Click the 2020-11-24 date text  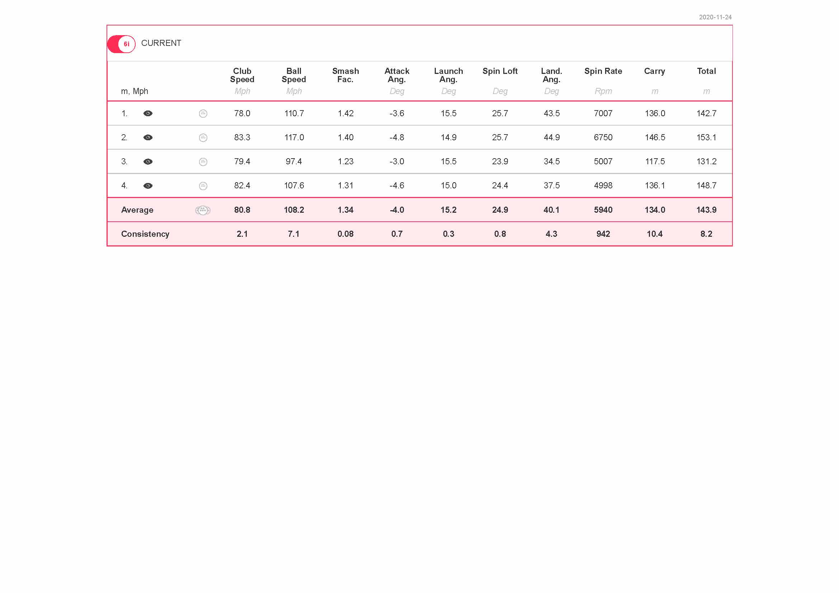(715, 17)
